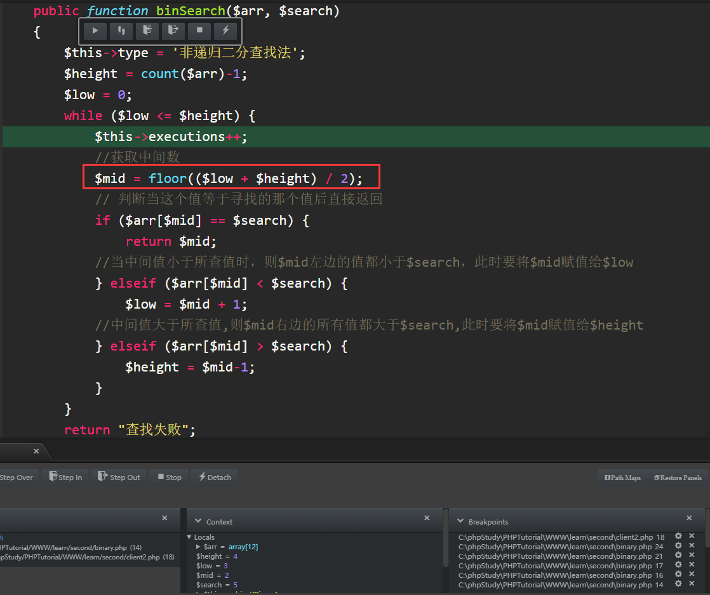The image size is (710, 595).
Task: Select breakpoint path binary.php 16
Action: coord(561,575)
